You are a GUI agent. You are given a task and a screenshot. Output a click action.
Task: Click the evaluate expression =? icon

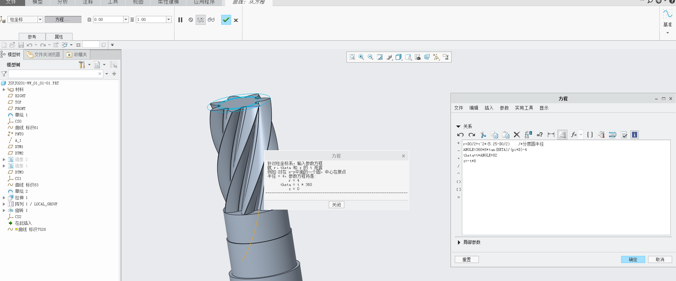click(540, 135)
